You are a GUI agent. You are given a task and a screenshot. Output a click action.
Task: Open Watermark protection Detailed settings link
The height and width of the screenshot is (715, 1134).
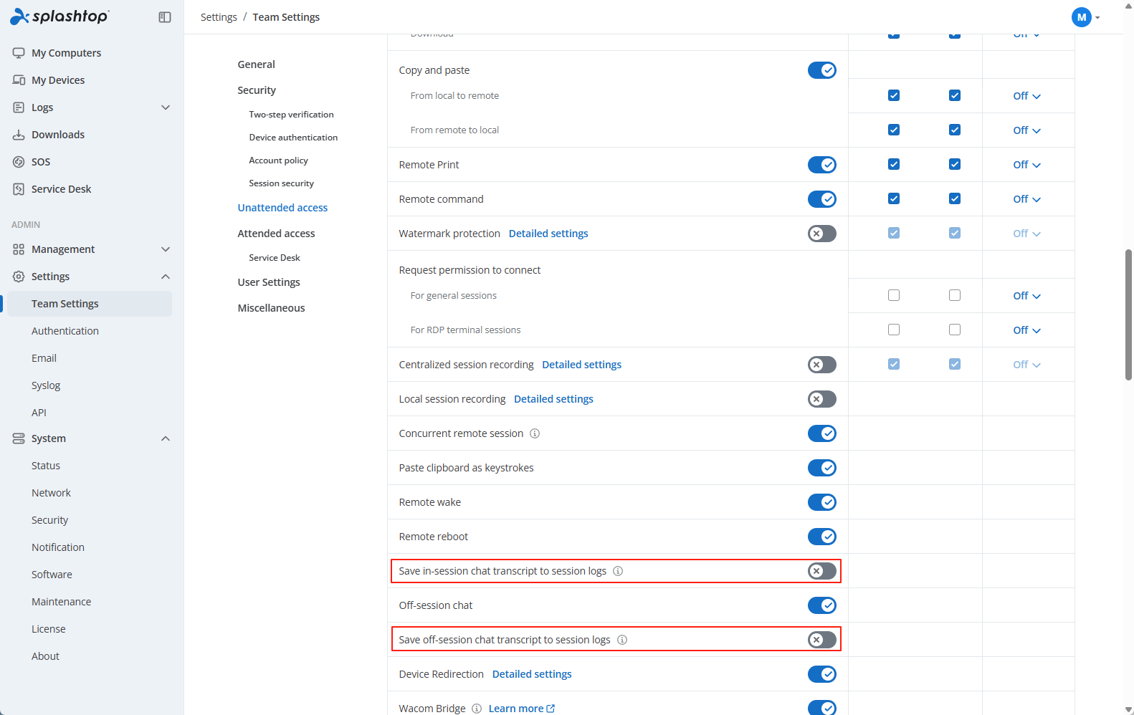pos(548,234)
